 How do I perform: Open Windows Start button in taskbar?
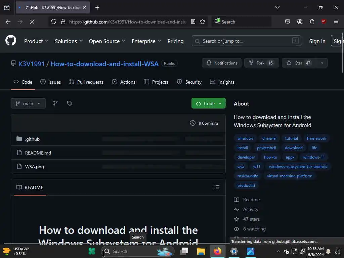(92, 251)
